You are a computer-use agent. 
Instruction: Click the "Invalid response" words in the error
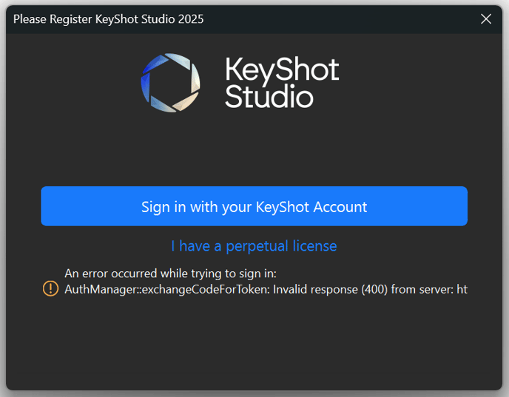[x=315, y=289]
